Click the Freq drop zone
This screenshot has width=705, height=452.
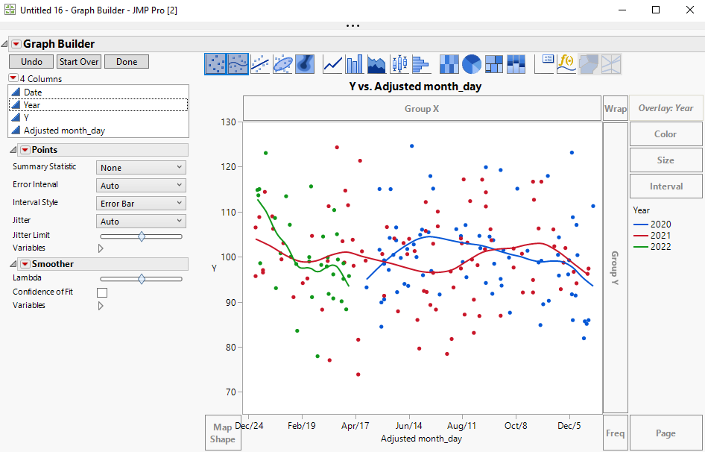(615, 433)
